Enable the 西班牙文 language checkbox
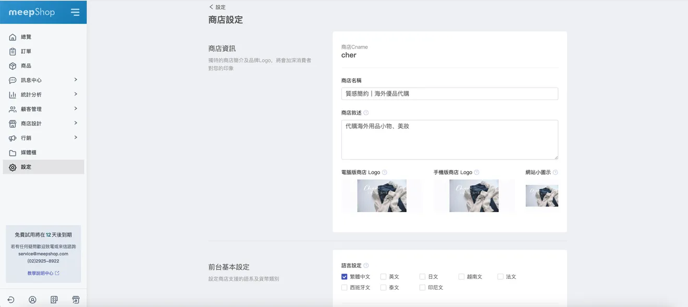Image resolution: width=688 pixels, height=307 pixels. [x=344, y=287]
